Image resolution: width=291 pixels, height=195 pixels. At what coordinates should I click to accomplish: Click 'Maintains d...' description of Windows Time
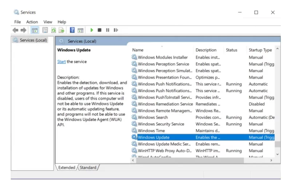click(x=207, y=130)
